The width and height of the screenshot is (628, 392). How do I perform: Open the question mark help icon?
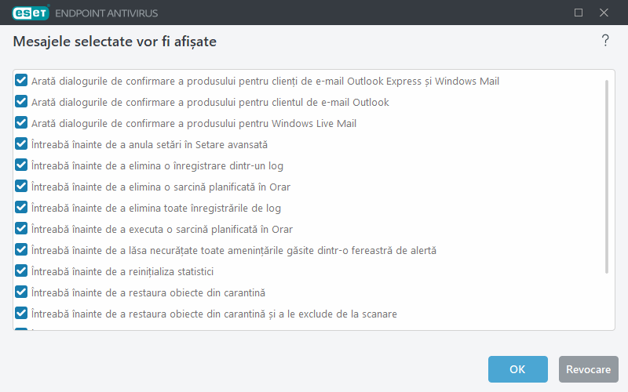point(605,41)
